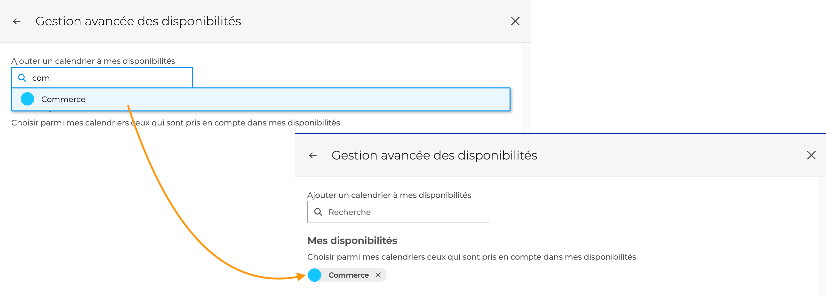Close the lower Gestion avancée dialog

(811, 155)
